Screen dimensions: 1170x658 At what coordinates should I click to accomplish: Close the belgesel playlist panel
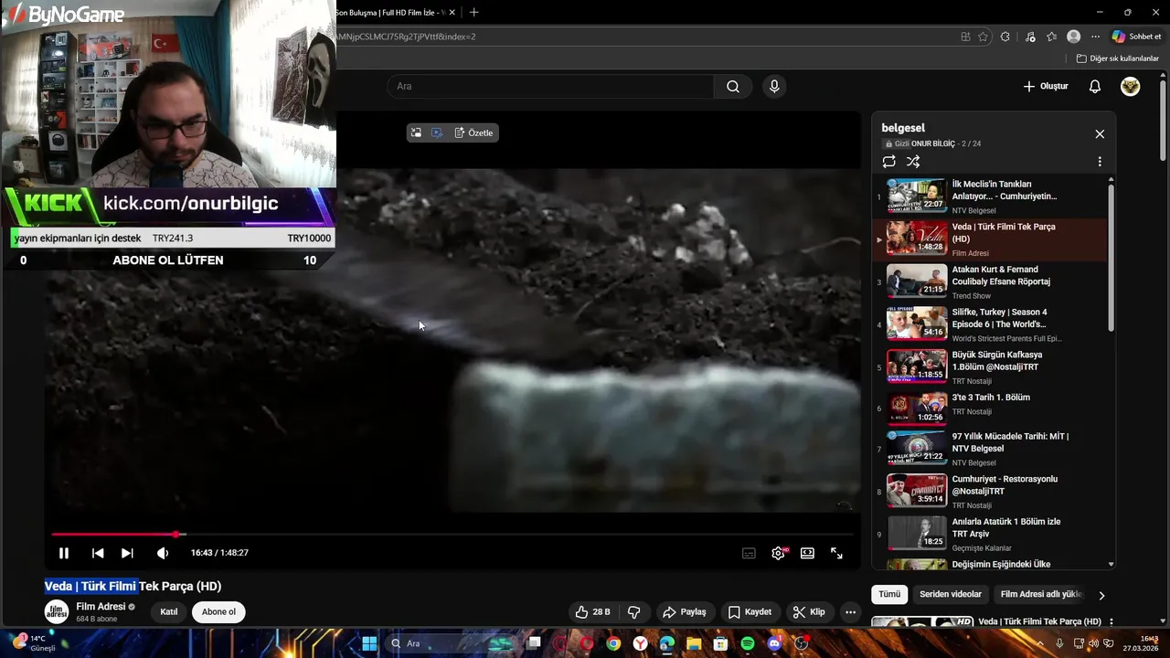coord(1100,133)
